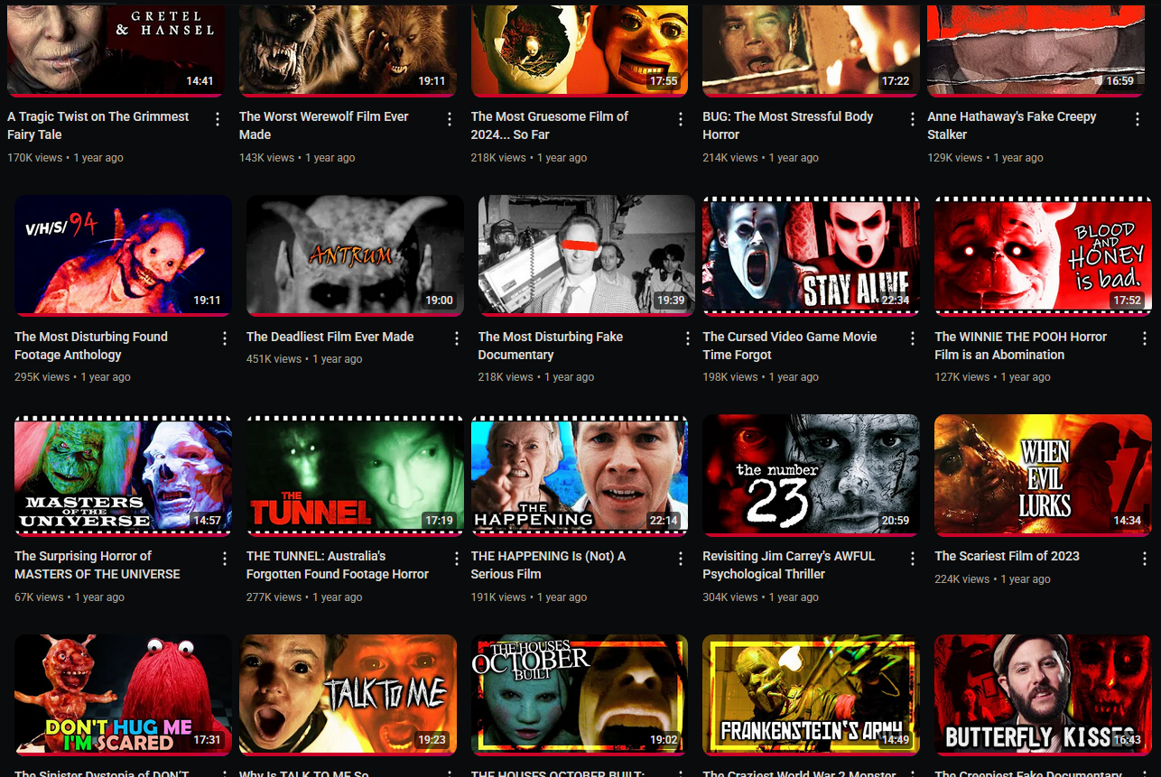Open title The WINNIE THE POOH Horror Film
The height and width of the screenshot is (777, 1161).
click(x=1021, y=346)
